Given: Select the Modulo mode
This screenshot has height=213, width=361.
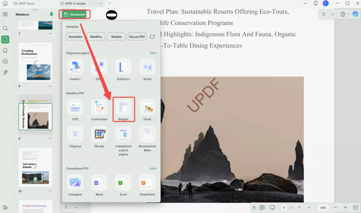Looking at the screenshot, I should point(116,37).
